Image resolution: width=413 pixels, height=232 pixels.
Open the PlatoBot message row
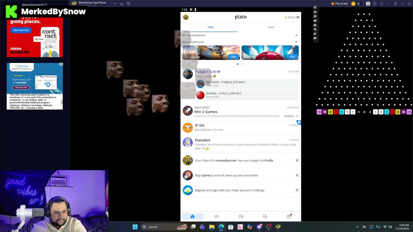pyautogui.click(x=241, y=144)
